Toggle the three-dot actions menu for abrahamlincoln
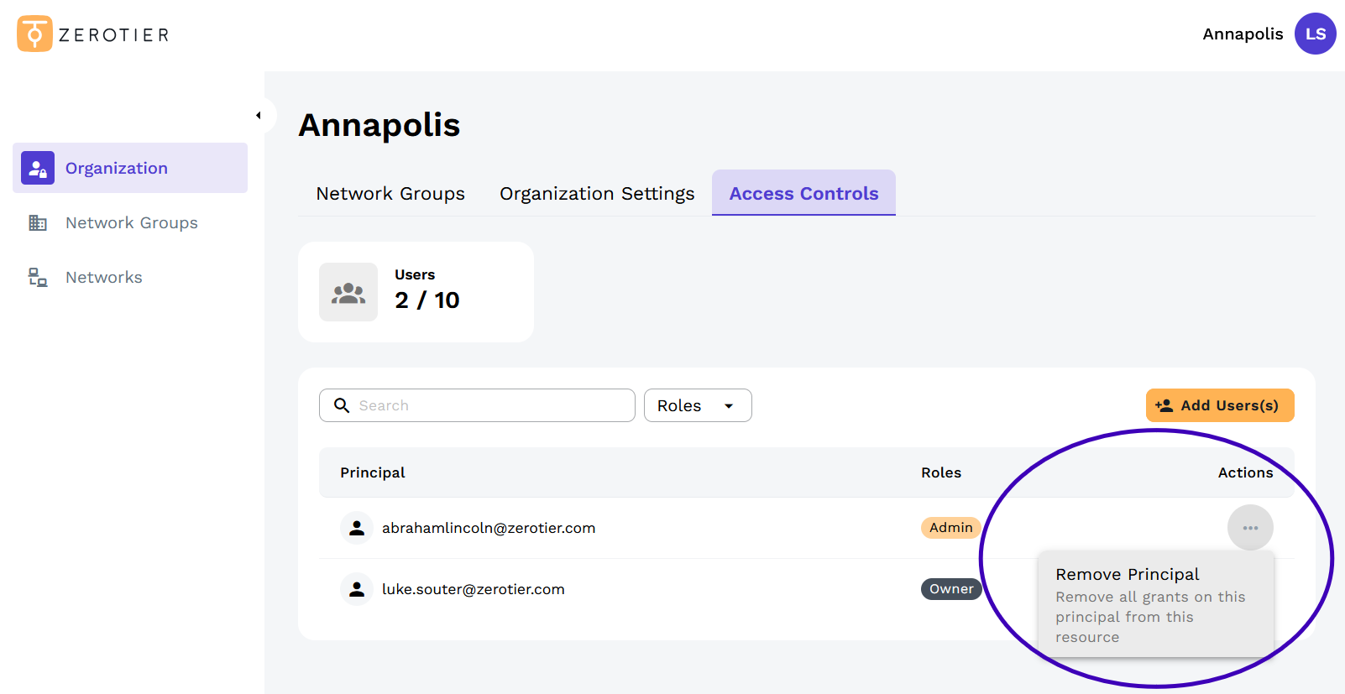 (1250, 528)
